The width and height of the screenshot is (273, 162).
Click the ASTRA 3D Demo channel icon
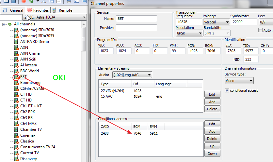16,42
